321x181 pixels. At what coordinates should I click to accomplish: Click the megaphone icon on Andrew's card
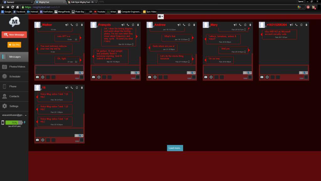[179, 25]
